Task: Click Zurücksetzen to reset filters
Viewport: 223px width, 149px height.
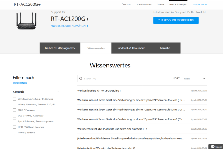Action: 20,83
